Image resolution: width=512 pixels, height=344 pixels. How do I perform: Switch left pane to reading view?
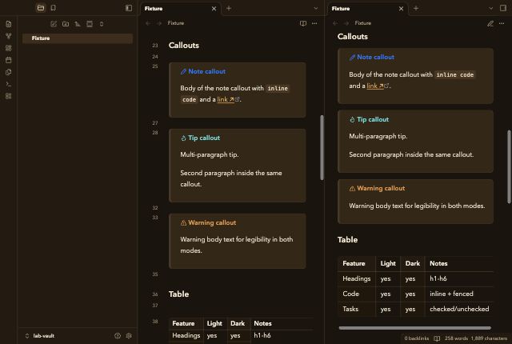point(303,23)
